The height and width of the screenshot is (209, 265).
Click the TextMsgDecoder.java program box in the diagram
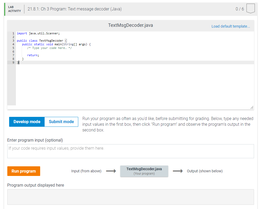point(144,171)
